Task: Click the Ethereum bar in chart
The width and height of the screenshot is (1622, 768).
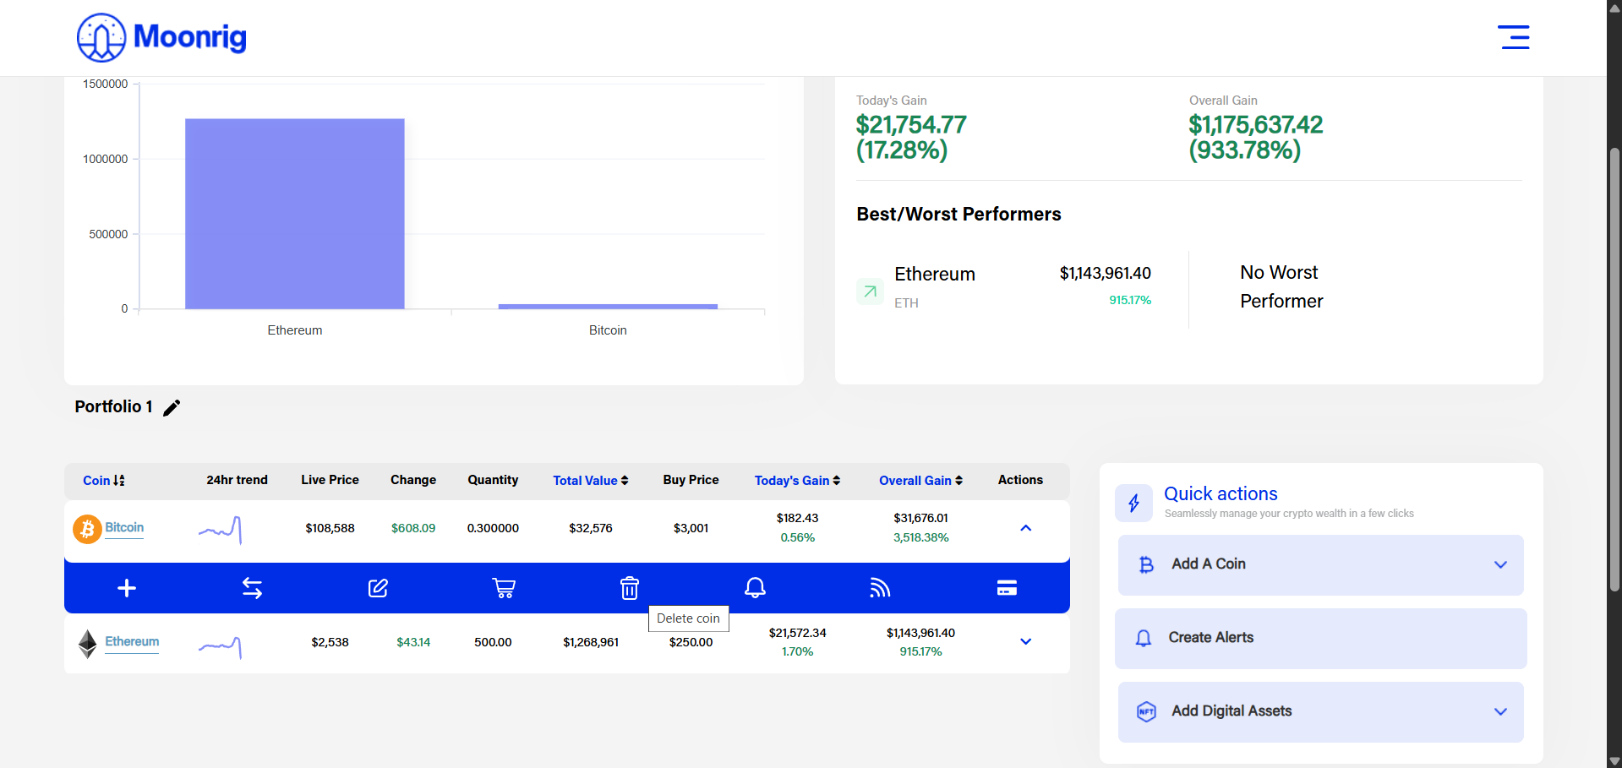Action: [x=295, y=214]
